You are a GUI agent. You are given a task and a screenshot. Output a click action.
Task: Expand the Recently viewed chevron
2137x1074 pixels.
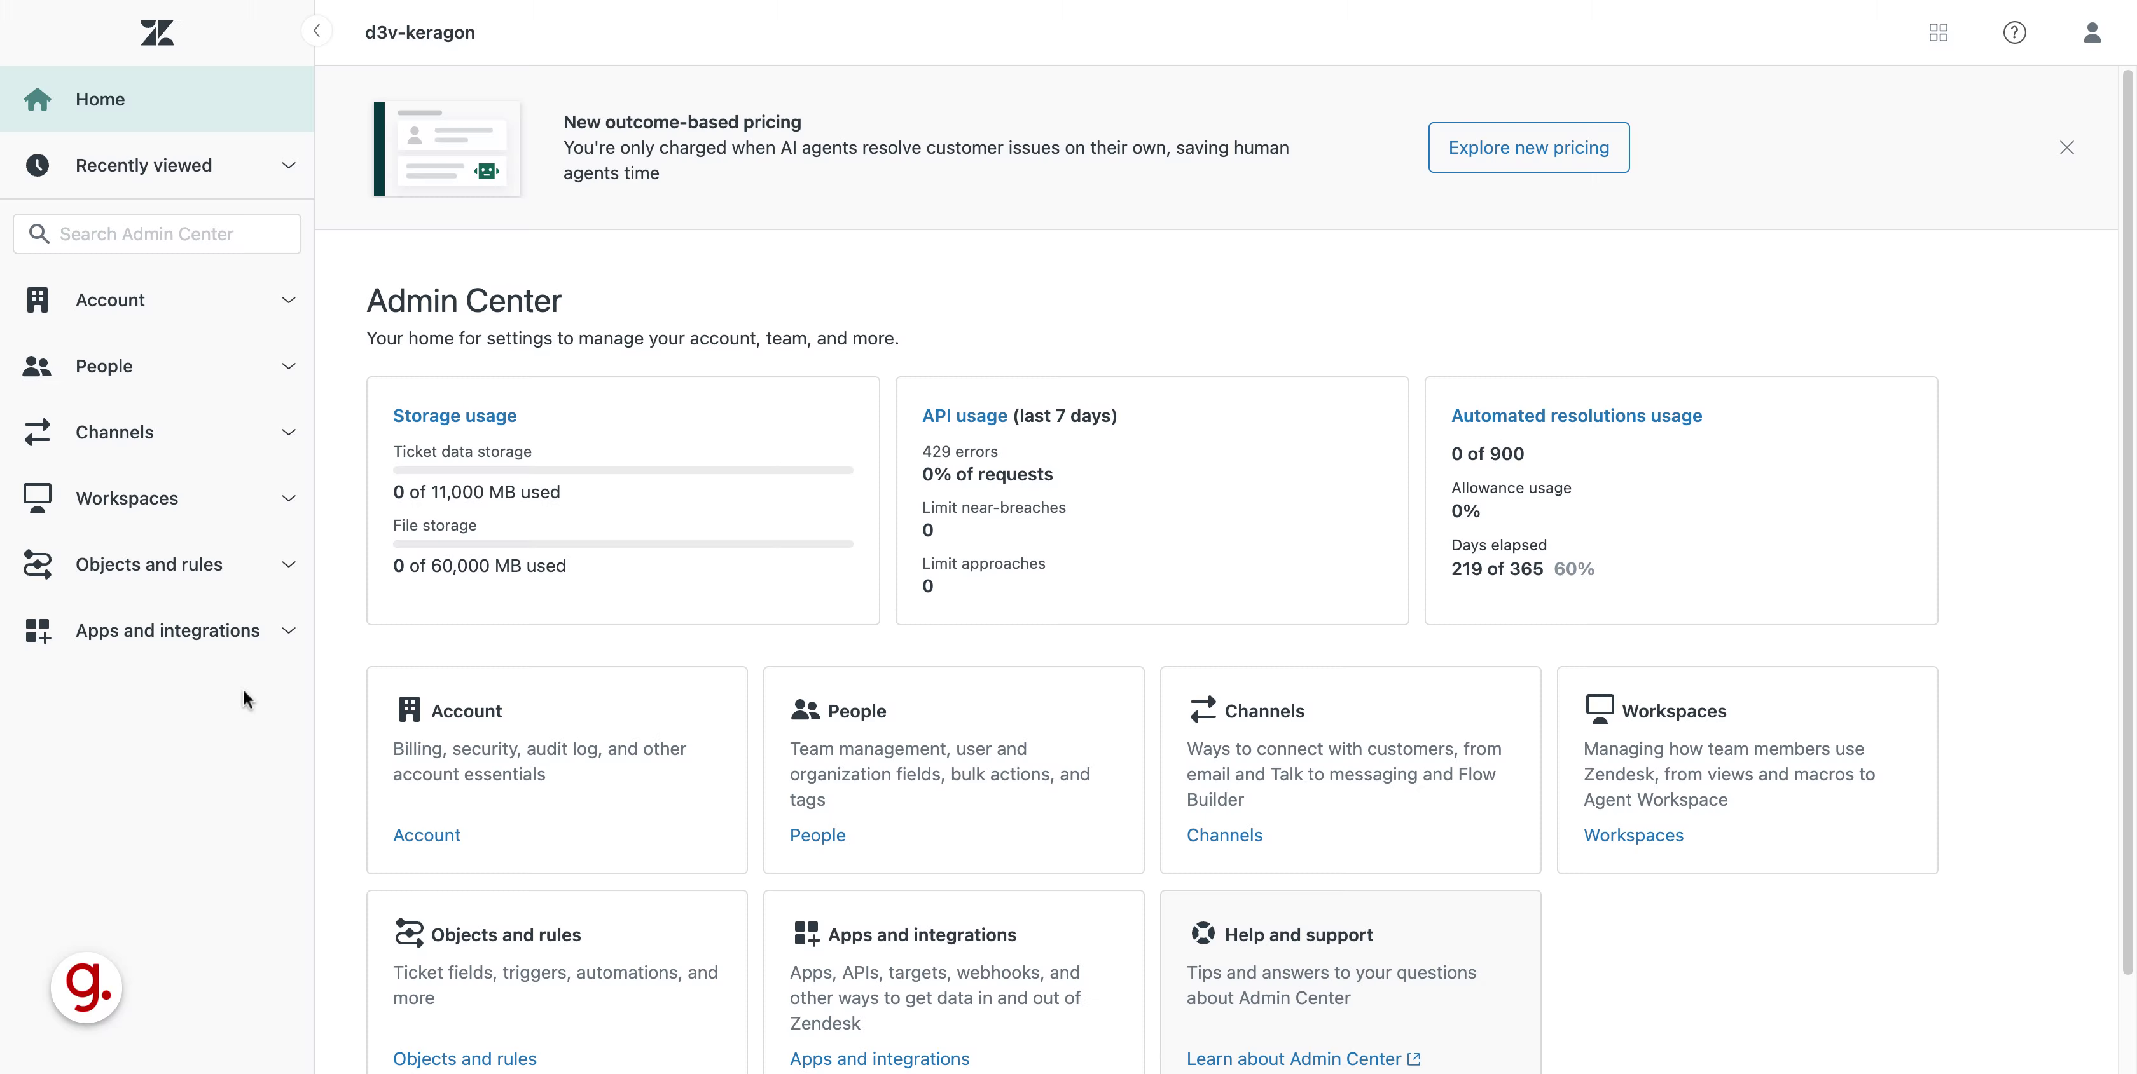[288, 165]
